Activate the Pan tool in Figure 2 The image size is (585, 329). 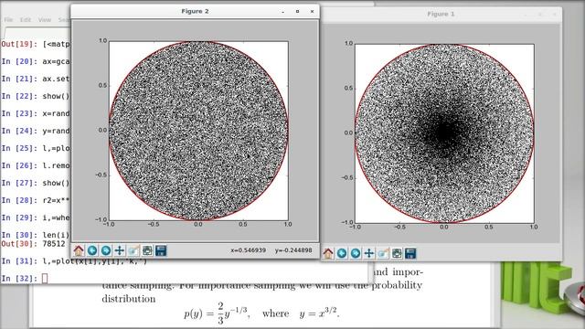pos(120,250)
